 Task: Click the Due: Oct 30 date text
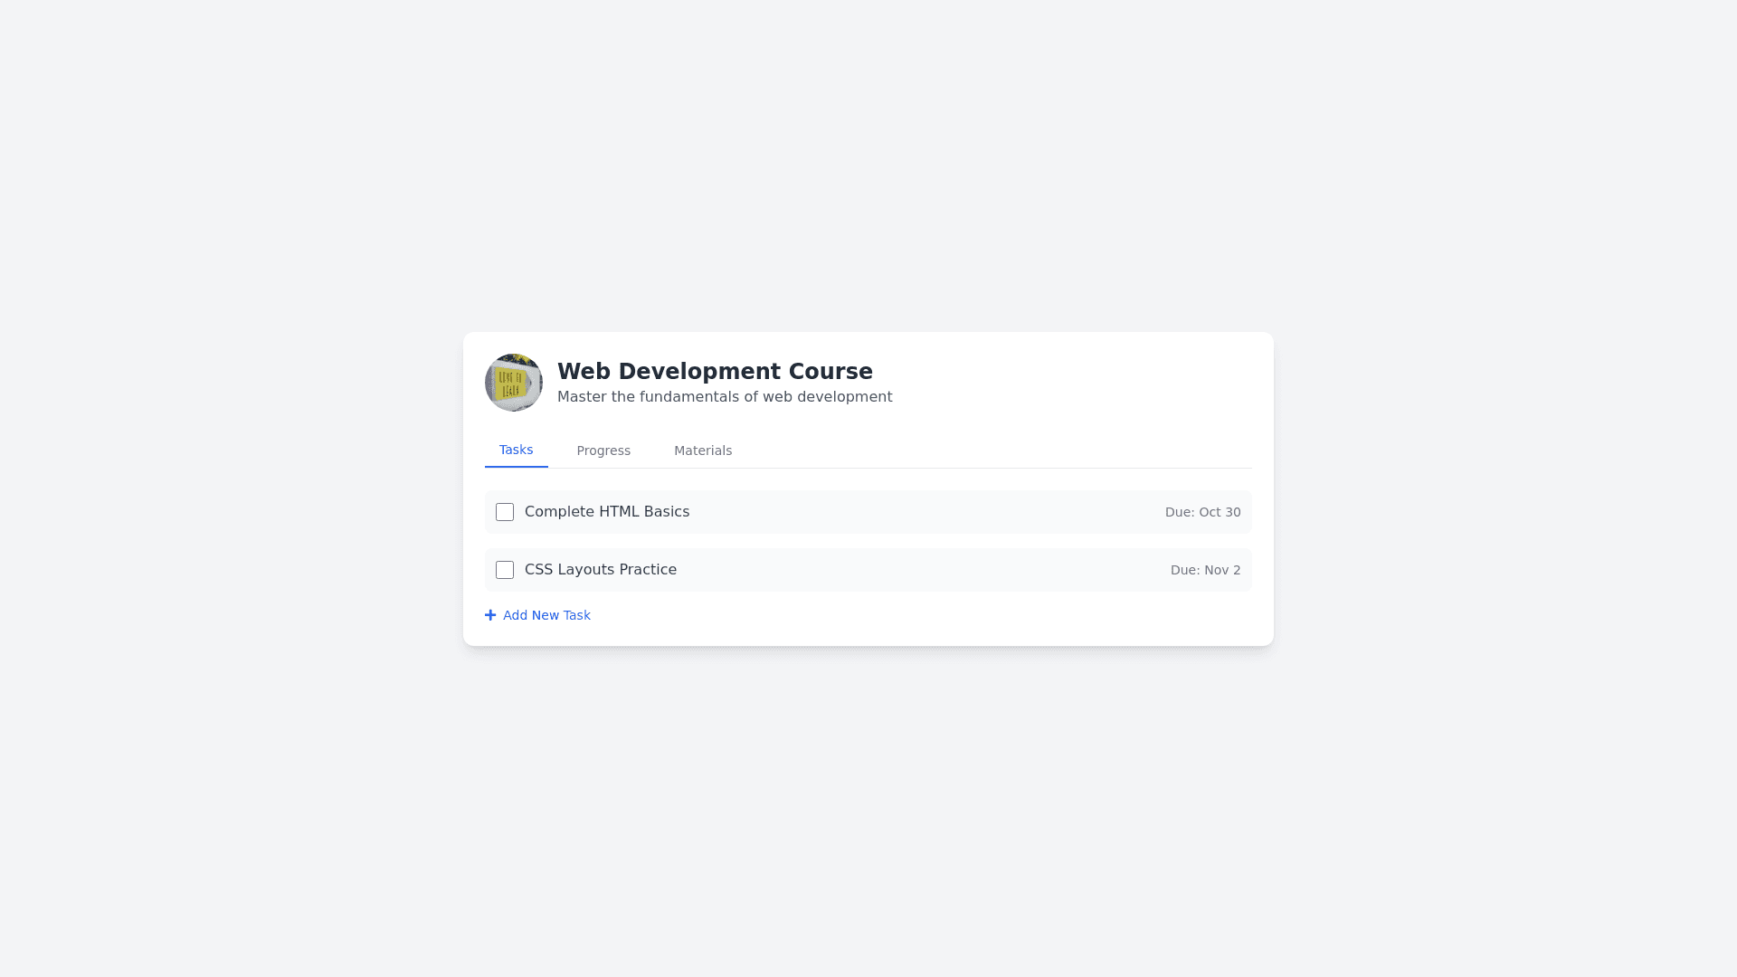[1202, 512]
